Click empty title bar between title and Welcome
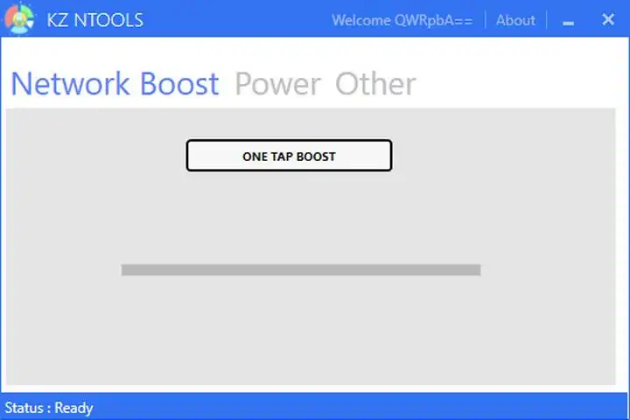This screenshot has width=630, height=420. pos(236,19)
